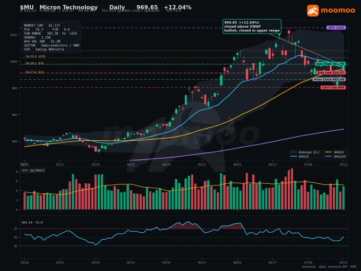Click the CEO Sanjay Mehrotra line
This screenshot has height=271, width=361.
44,49
